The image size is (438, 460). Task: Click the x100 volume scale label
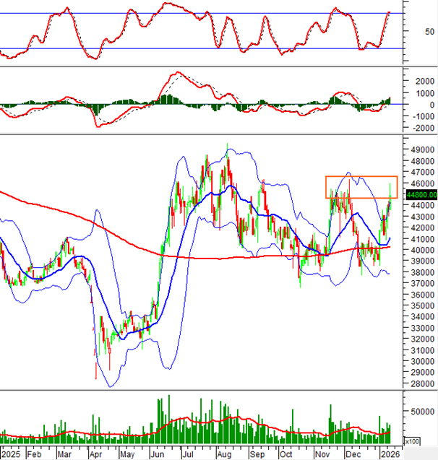tap(411, 441)
